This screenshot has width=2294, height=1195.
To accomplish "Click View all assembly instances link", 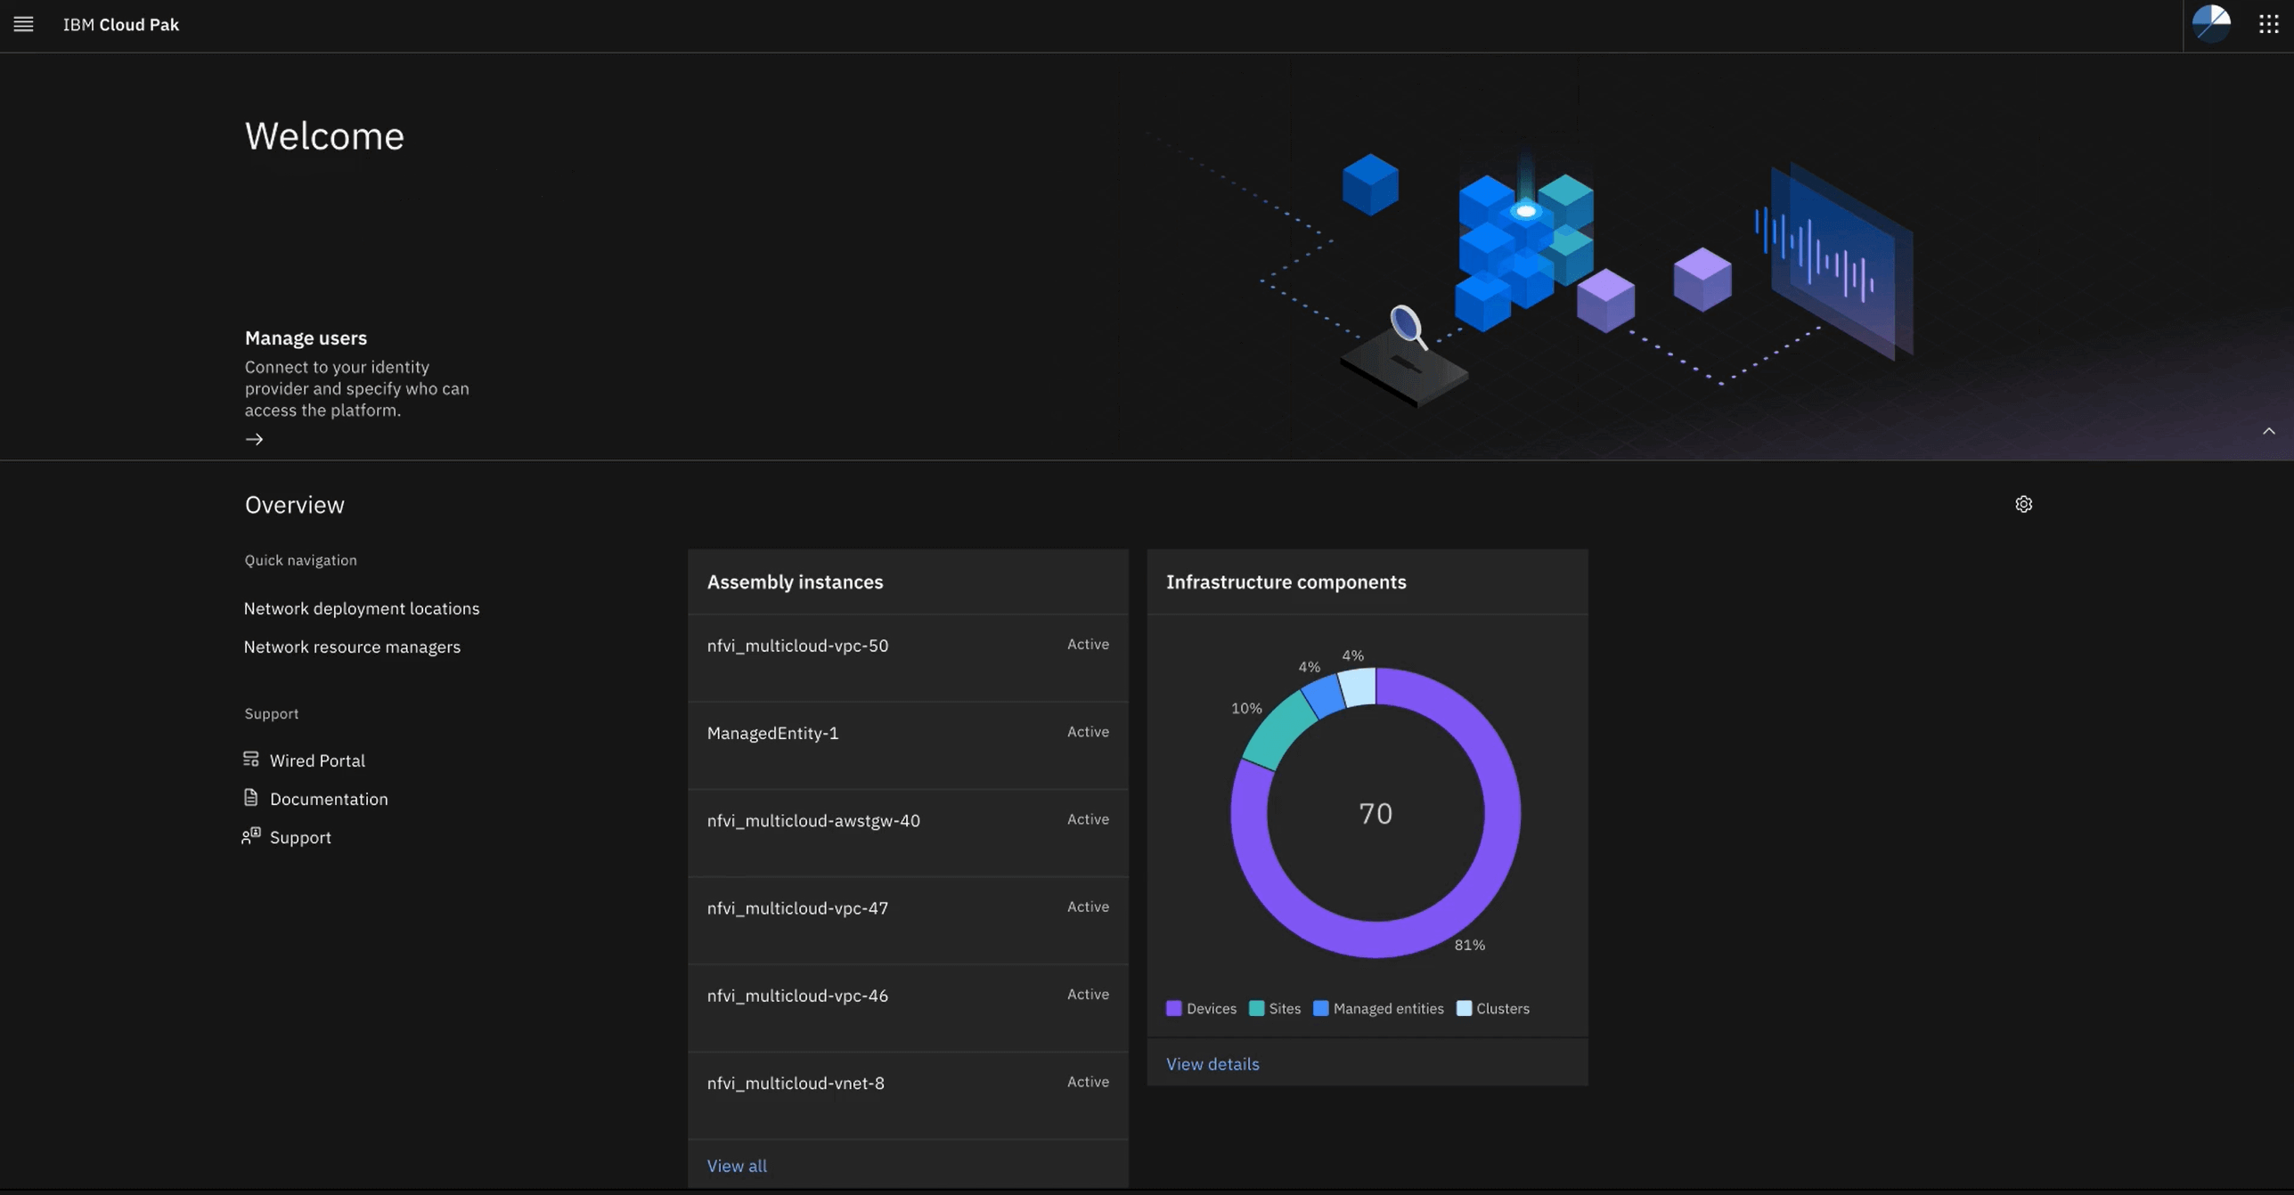I will click(736, 1165).
